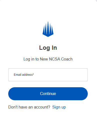Click the 'Don't have an account?' text
Viewport: 97px width, 121px height.
click(29, 107)
